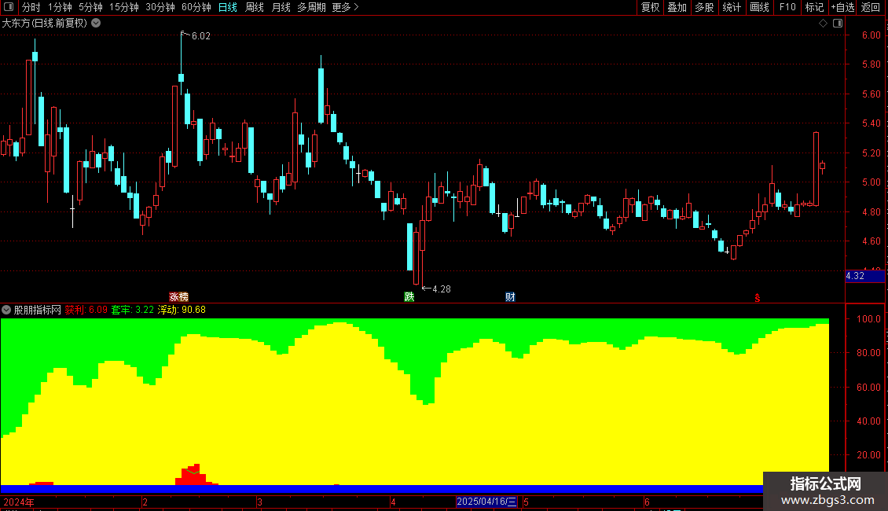Click the 财 financial marker

510,297
